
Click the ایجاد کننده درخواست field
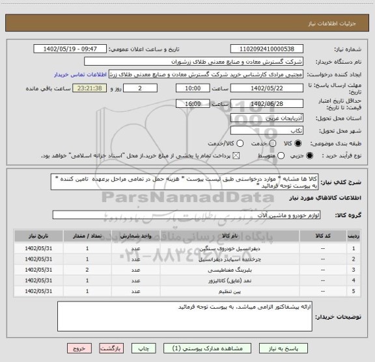tap(206, 74)
